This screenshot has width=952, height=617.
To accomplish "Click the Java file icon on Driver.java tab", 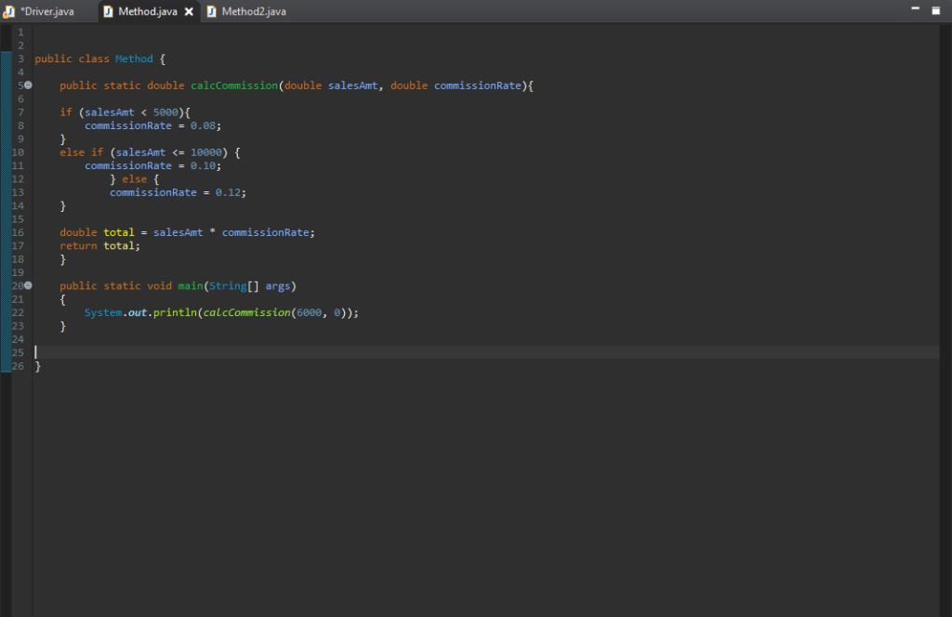I will pyautogui.click(x=9, y=11).
